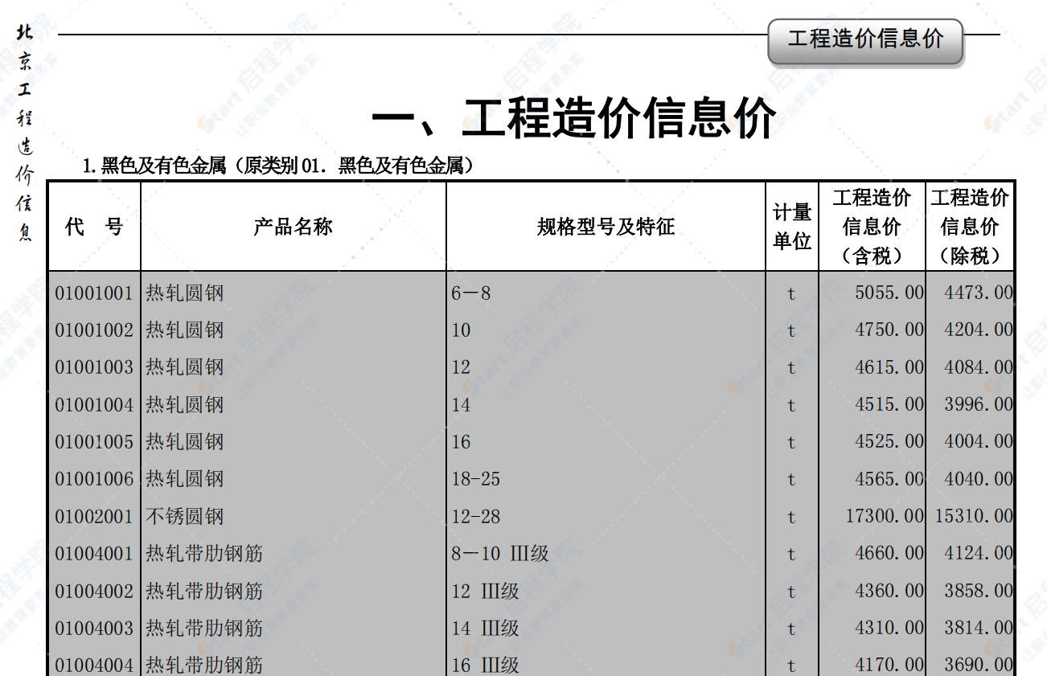Select code cell 01001002

pos(94,330)
